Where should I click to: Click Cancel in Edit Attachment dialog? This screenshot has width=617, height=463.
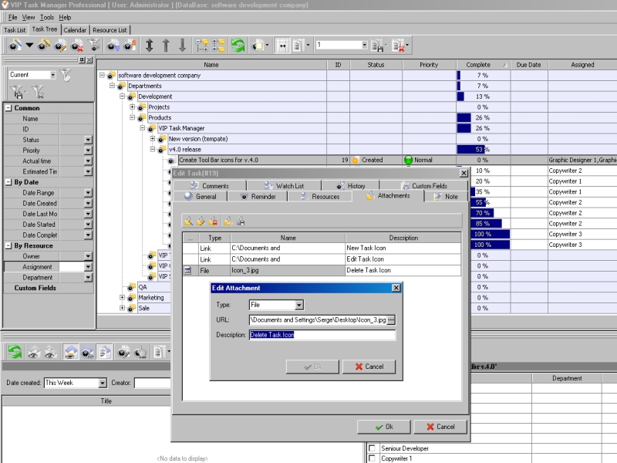pos(369,367)
